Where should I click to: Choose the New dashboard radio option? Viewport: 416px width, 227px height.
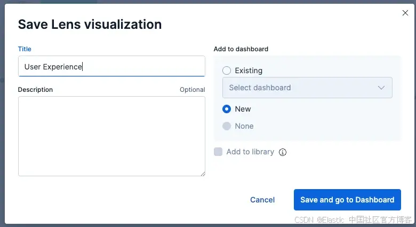[x=227, y=109]
